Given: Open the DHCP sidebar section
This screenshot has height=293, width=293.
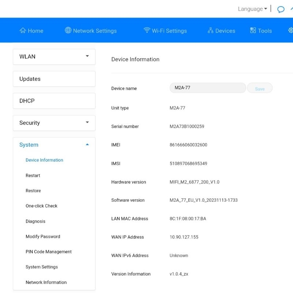Looking at the screenshot, I should click(x=54, y=101).
